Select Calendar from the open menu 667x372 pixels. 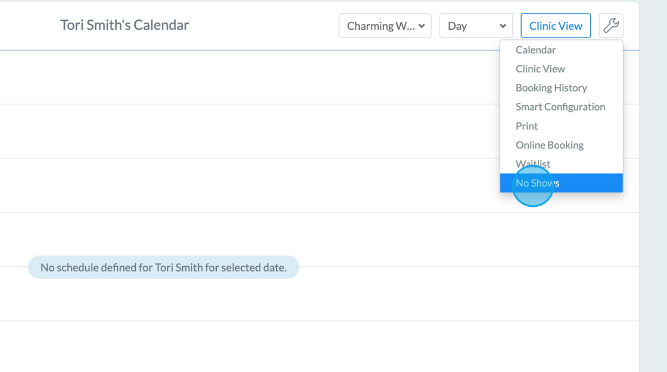536,50
